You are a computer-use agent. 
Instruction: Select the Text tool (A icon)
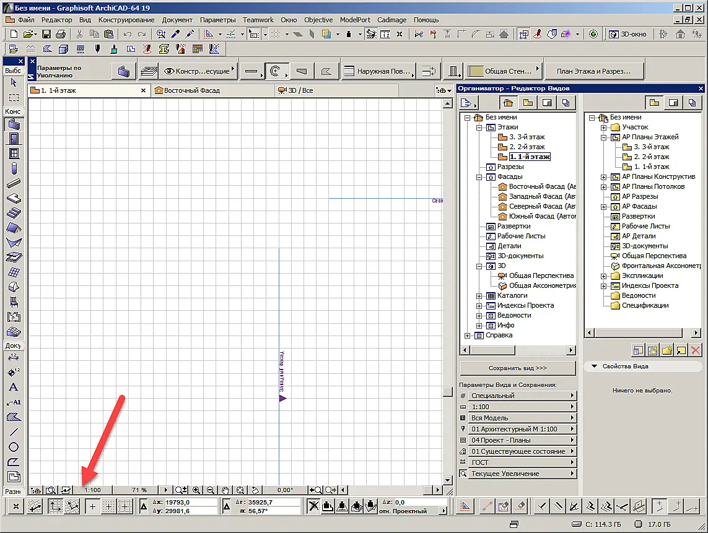pyautogui.click(x=14, y=388)
